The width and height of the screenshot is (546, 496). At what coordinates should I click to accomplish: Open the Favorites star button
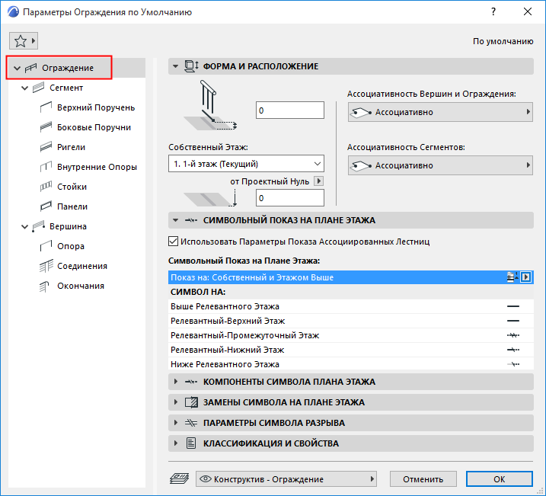24,41
